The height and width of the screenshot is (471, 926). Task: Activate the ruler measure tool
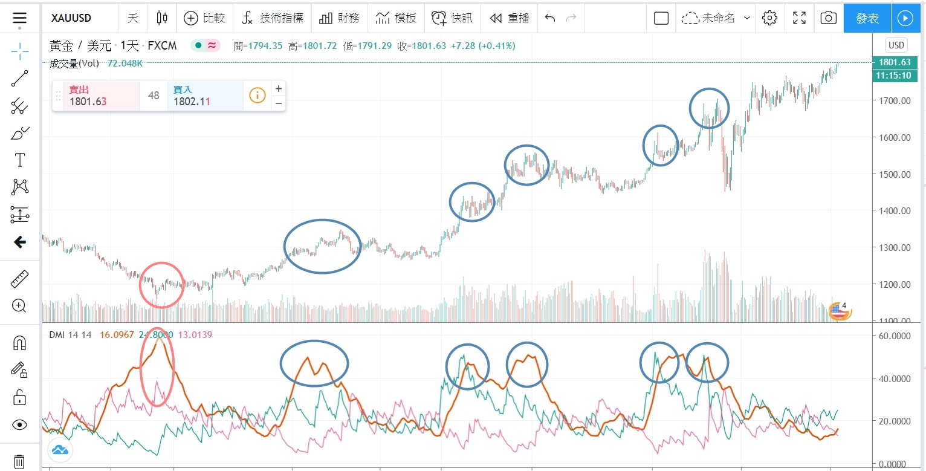point(19,279)
